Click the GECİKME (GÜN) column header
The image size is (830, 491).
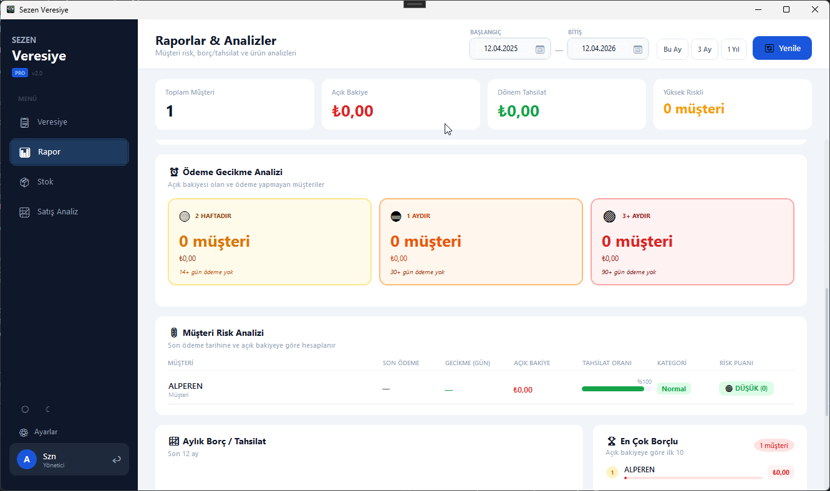(468, 363)
